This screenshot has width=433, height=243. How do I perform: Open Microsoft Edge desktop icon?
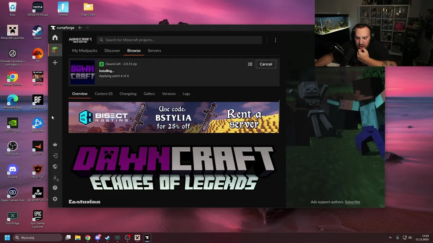click(x=13, y=102)
